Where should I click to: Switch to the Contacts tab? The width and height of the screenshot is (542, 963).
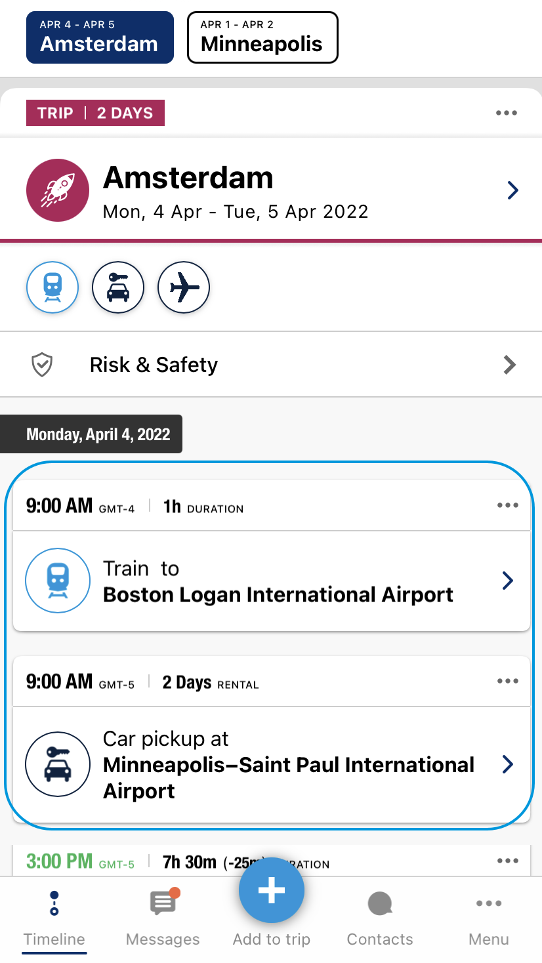tap(380, 918)
